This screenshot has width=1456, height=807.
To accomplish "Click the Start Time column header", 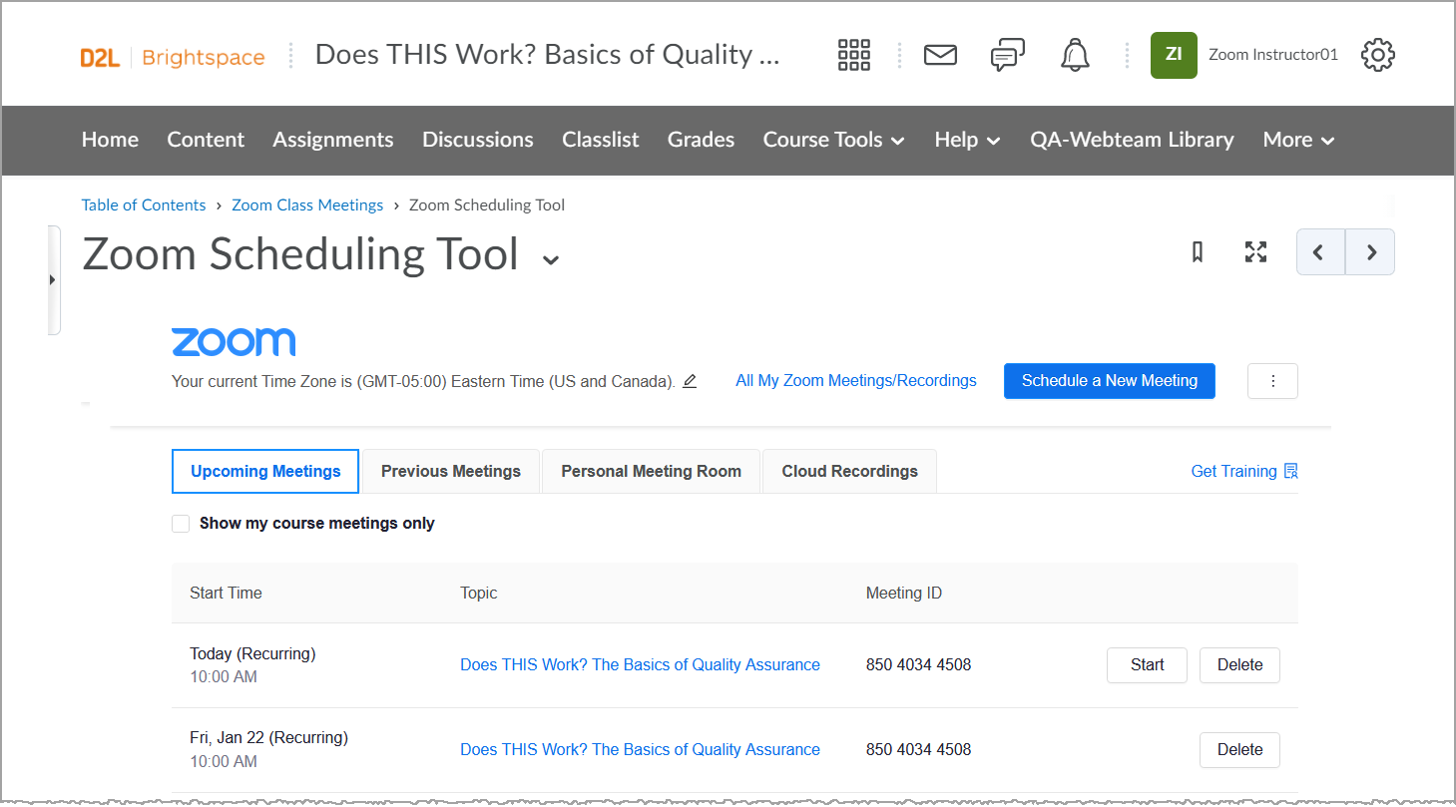I will click(226, 593).
